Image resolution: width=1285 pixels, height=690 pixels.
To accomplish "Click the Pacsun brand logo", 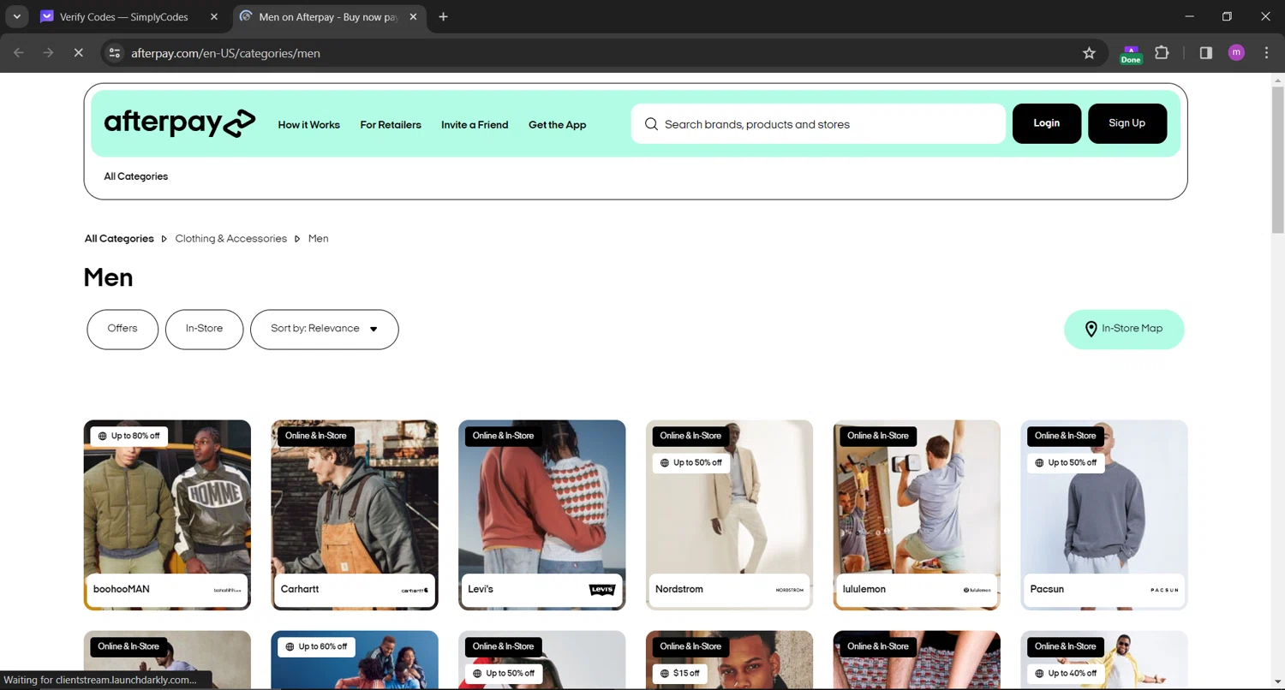I will 1164,590.
